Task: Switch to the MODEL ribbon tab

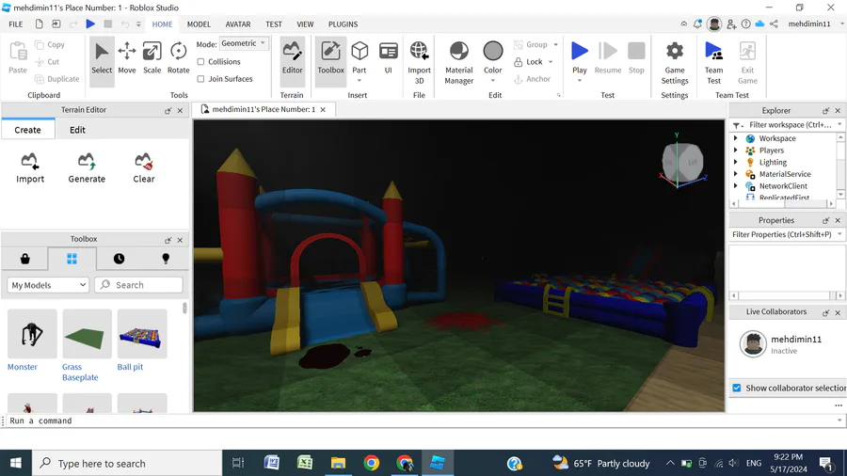Action: 199,24
